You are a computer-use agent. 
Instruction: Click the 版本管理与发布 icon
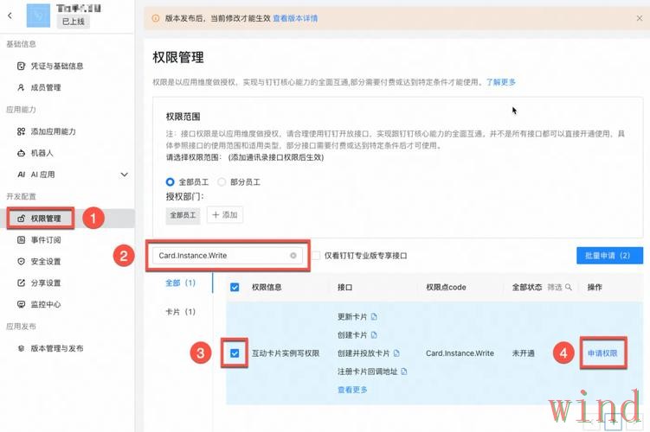coord(21,348)
